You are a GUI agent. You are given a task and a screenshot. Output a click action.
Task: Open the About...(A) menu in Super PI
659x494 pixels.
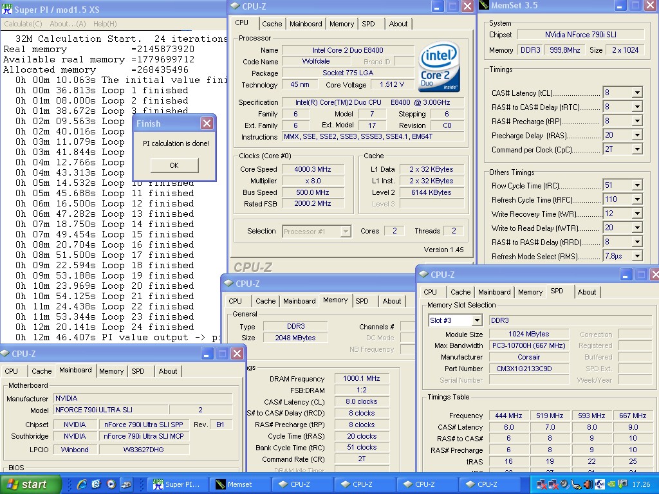[68, 24]
